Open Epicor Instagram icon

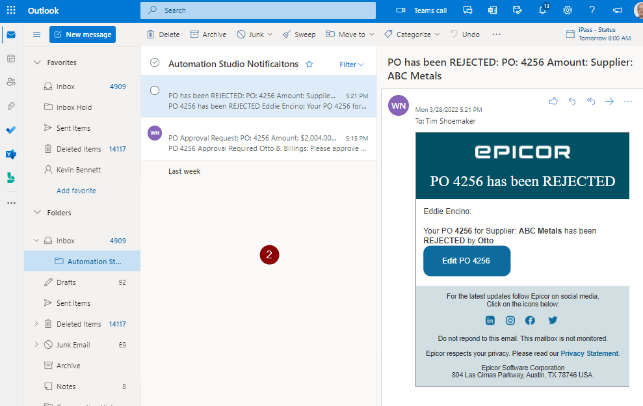click(x=510, y=320)
